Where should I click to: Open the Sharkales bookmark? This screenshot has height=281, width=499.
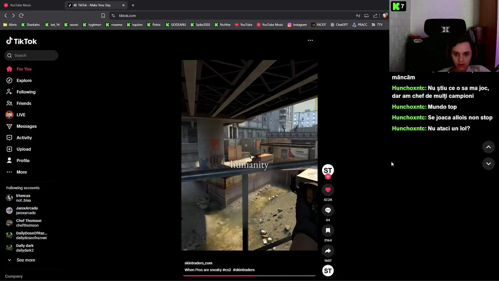tap(30, 25)
